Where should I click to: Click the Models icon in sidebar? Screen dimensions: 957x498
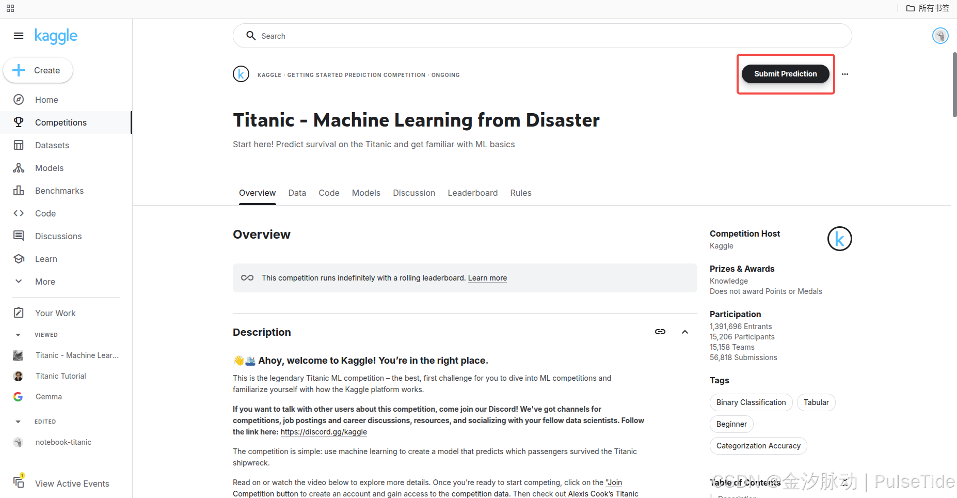tap(19, 168)
